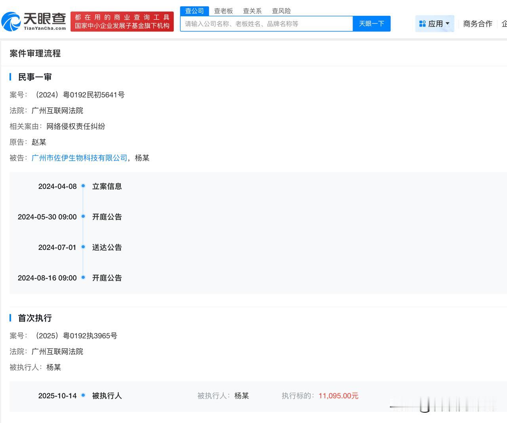This screenshot has height=423, width=507.
Task: Click the 天眼一下 search button
Action: pos(371,23)
